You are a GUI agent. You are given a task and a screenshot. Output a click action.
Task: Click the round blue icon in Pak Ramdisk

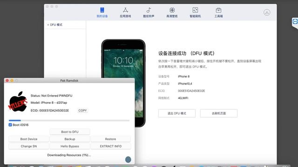click(128, 160)
